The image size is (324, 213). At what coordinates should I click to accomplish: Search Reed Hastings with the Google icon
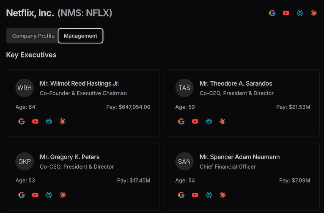tap(22, 121)
